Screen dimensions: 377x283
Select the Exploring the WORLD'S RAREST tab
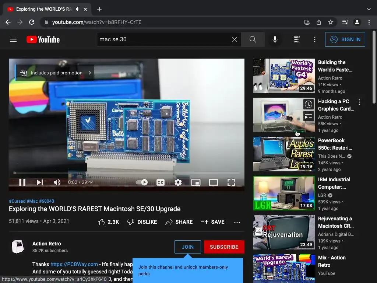pyautogui.click(x=44, y=9)
